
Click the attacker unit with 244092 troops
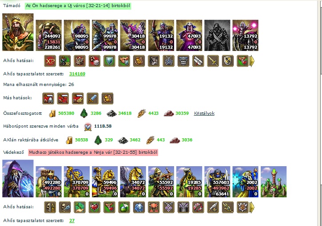click(x=49, y=35)
